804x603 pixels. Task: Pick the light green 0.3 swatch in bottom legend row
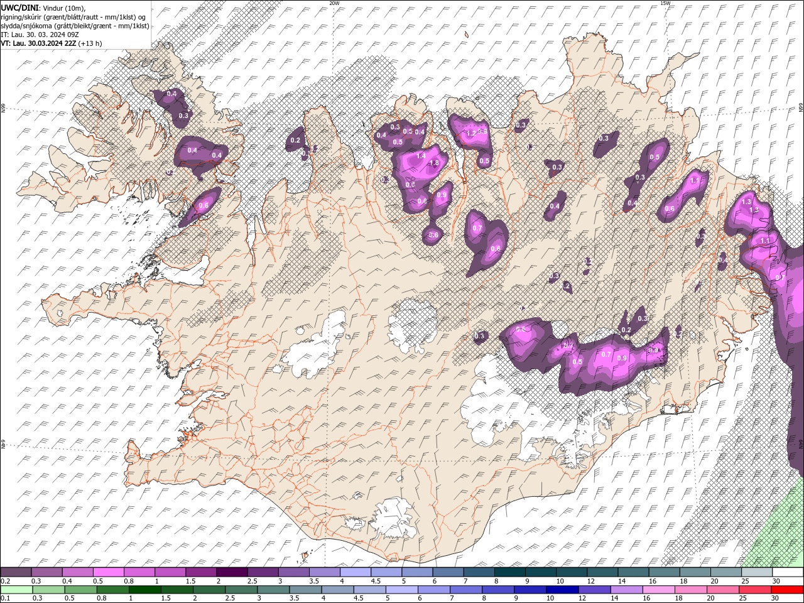pos(48,590)
